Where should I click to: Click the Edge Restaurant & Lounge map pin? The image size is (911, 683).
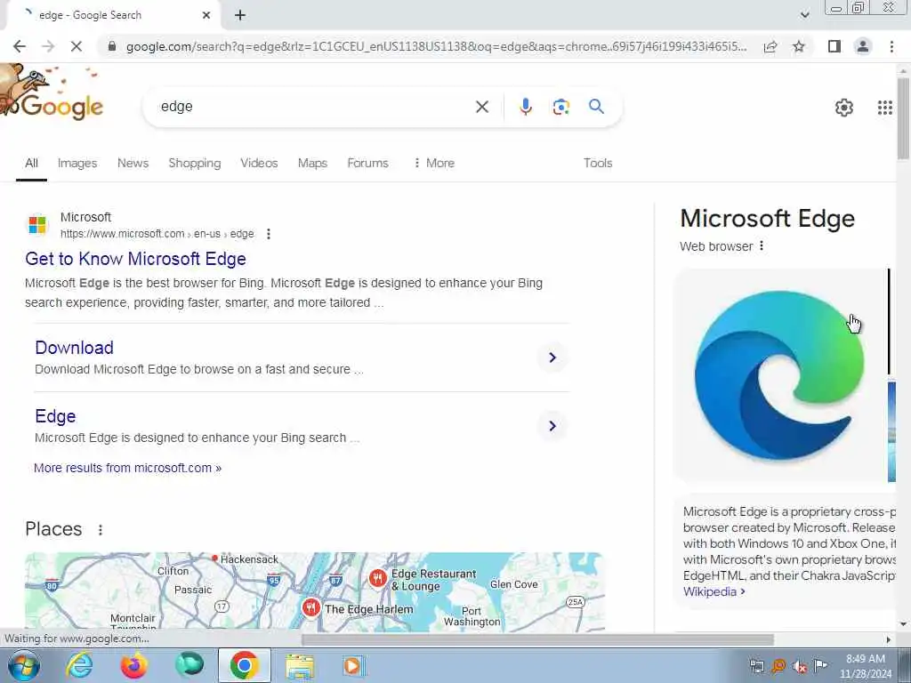pyautogui.click(x=377, y=578)
